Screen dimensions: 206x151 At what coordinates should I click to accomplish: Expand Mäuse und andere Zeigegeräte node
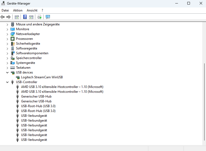coord(7,24)
